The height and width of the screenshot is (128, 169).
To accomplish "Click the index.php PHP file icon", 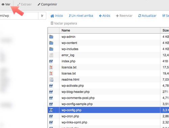I will 51,61.
